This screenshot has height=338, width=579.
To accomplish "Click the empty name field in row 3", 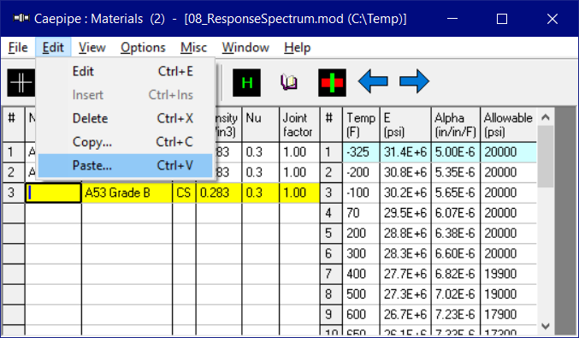I will tap(53, 193).
